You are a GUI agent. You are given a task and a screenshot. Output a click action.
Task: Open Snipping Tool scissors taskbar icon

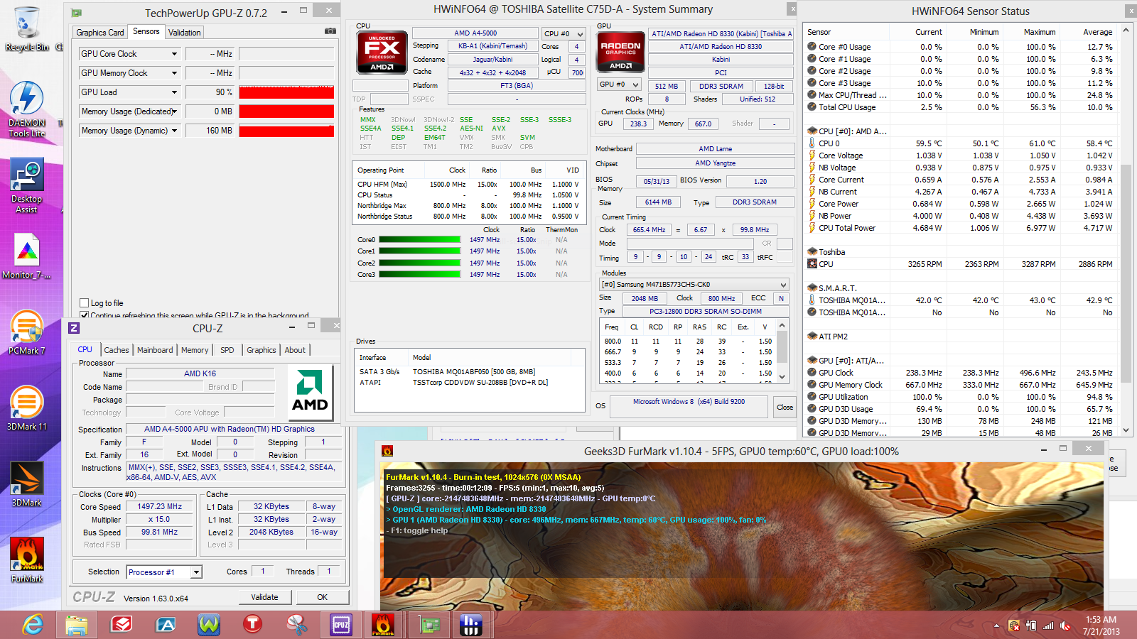(296, 625)
